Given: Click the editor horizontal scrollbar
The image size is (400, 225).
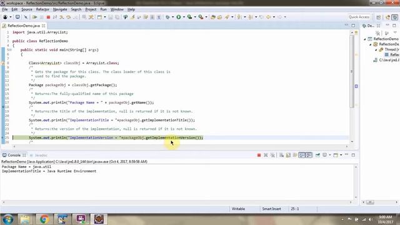Looking at the screenshot, I should 181,146.
